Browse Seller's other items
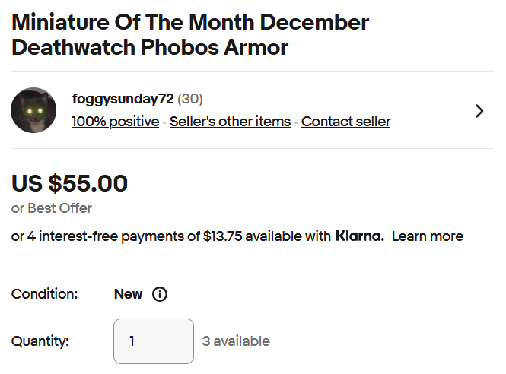506x374 pixels. click(230, 122)
